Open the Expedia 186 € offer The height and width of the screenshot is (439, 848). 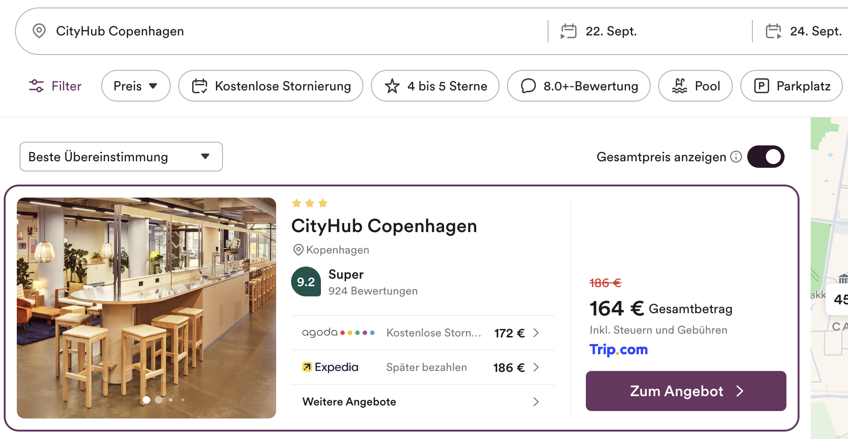423,367
